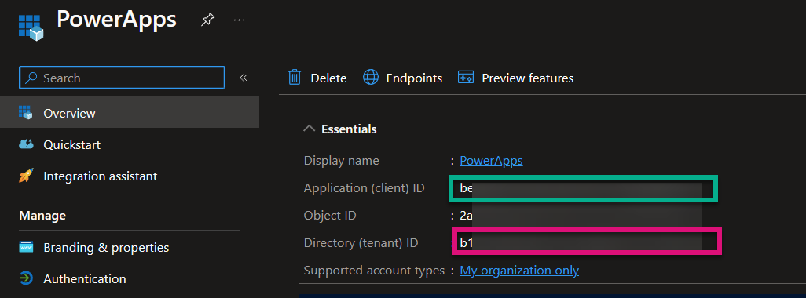The height and width of the screenshot is (298, 806).
Task: Click the Object ID label
Action: pyautogui.click(x=330, y=216)
